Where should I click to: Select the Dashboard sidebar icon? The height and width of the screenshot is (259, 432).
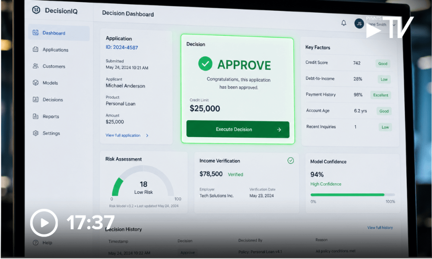(35, 32)
